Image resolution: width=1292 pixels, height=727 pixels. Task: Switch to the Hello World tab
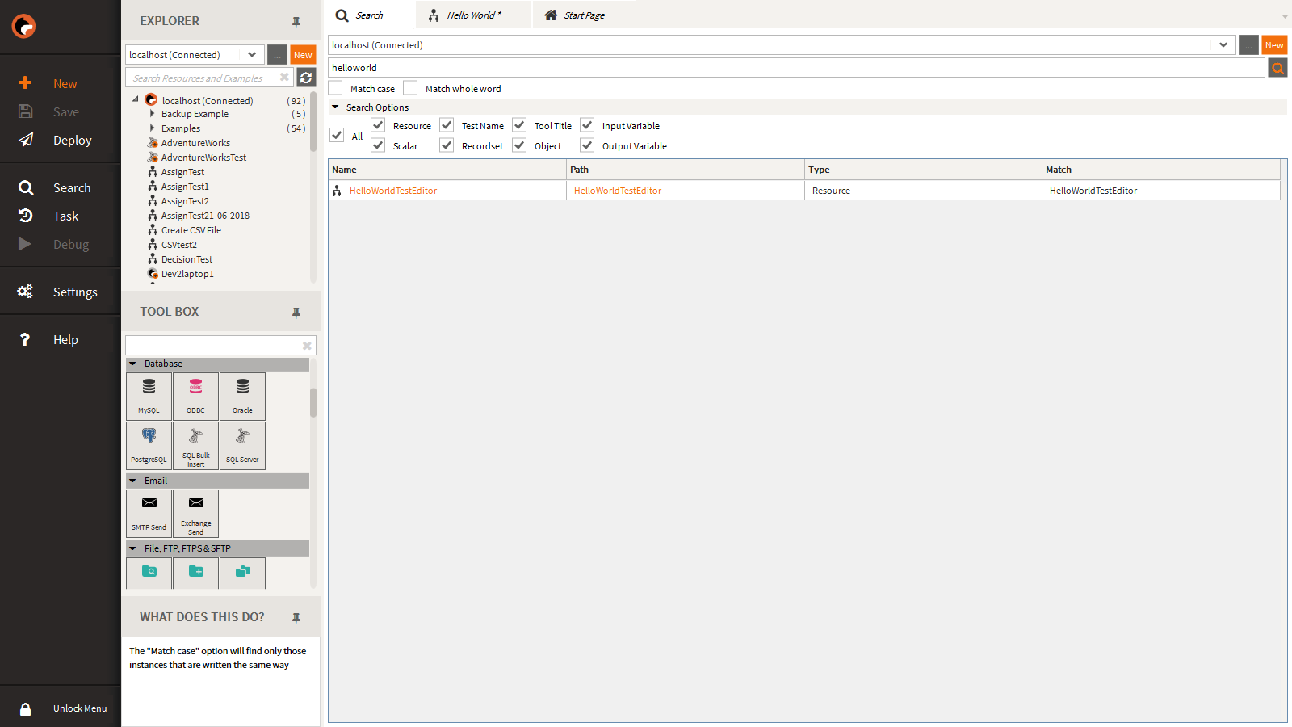tap(472, 15)
